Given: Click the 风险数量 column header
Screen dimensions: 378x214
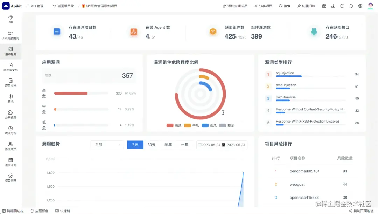Looking at the screenshot, I should click(x=345, y=158).
